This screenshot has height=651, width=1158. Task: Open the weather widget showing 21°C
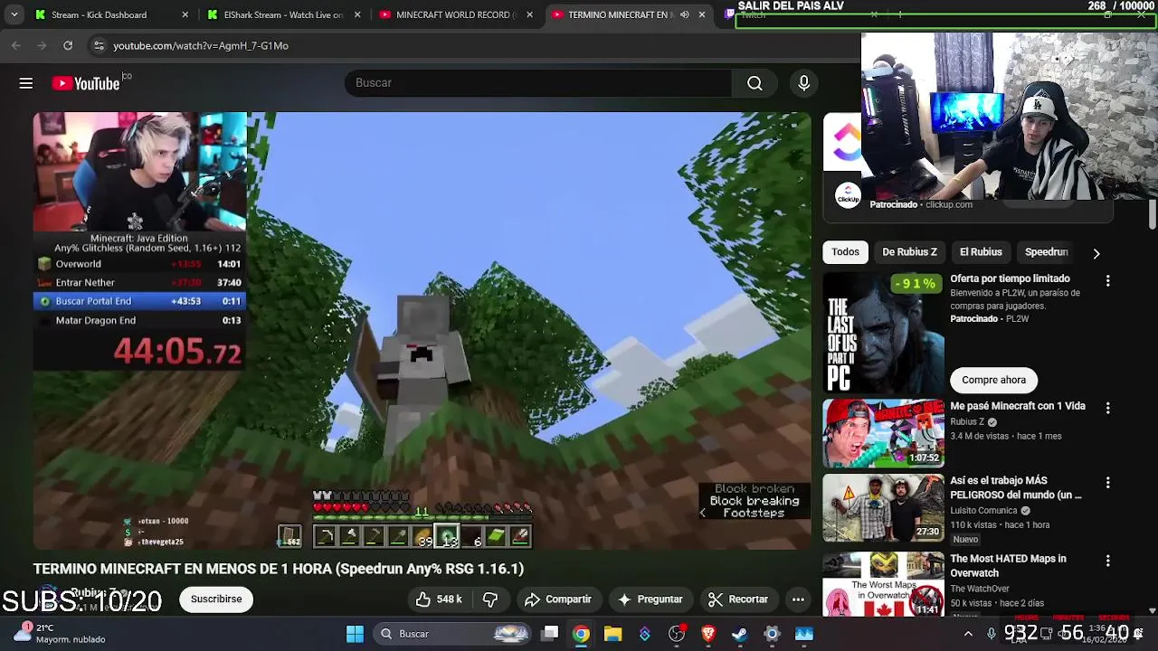(x=62, y=634)
